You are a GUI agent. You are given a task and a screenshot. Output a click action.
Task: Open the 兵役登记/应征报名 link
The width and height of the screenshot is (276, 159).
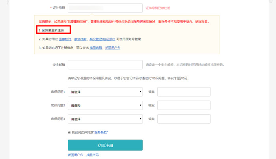coord(103,39)
